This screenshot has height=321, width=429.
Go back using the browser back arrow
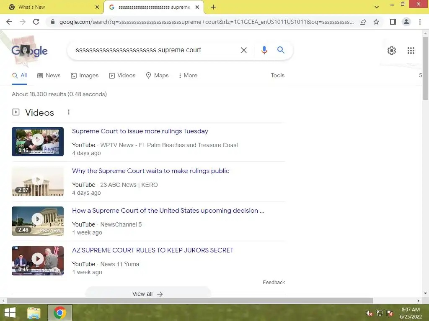coord(9,22)
